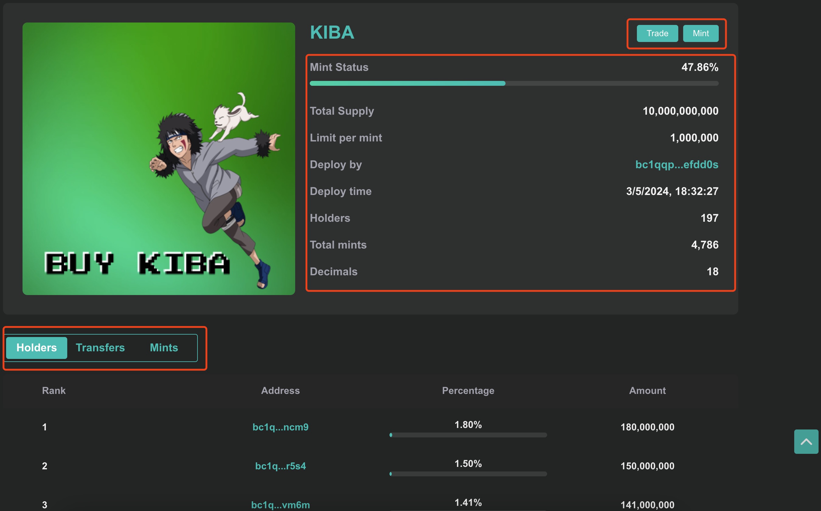The height and width of the screenshot is (511, 821).
Task: Click the Amount column header
Action: (x=647, y=390)
